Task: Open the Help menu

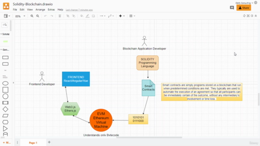Action: point(60,10)
